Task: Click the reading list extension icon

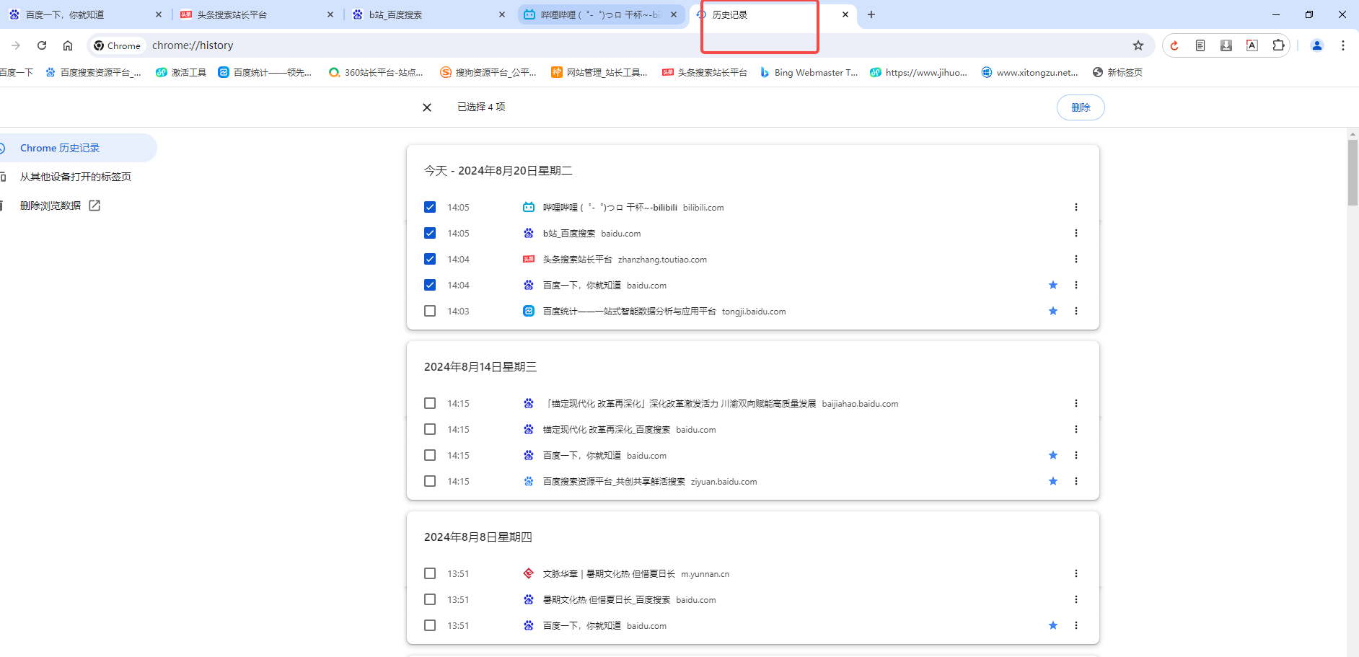Action: [1200, 45]
